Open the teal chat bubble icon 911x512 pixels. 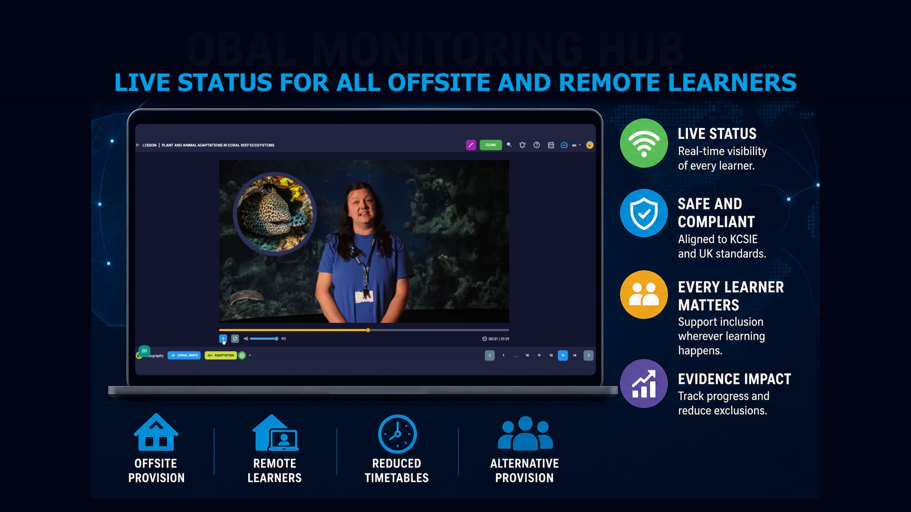[x=144, y=351]
